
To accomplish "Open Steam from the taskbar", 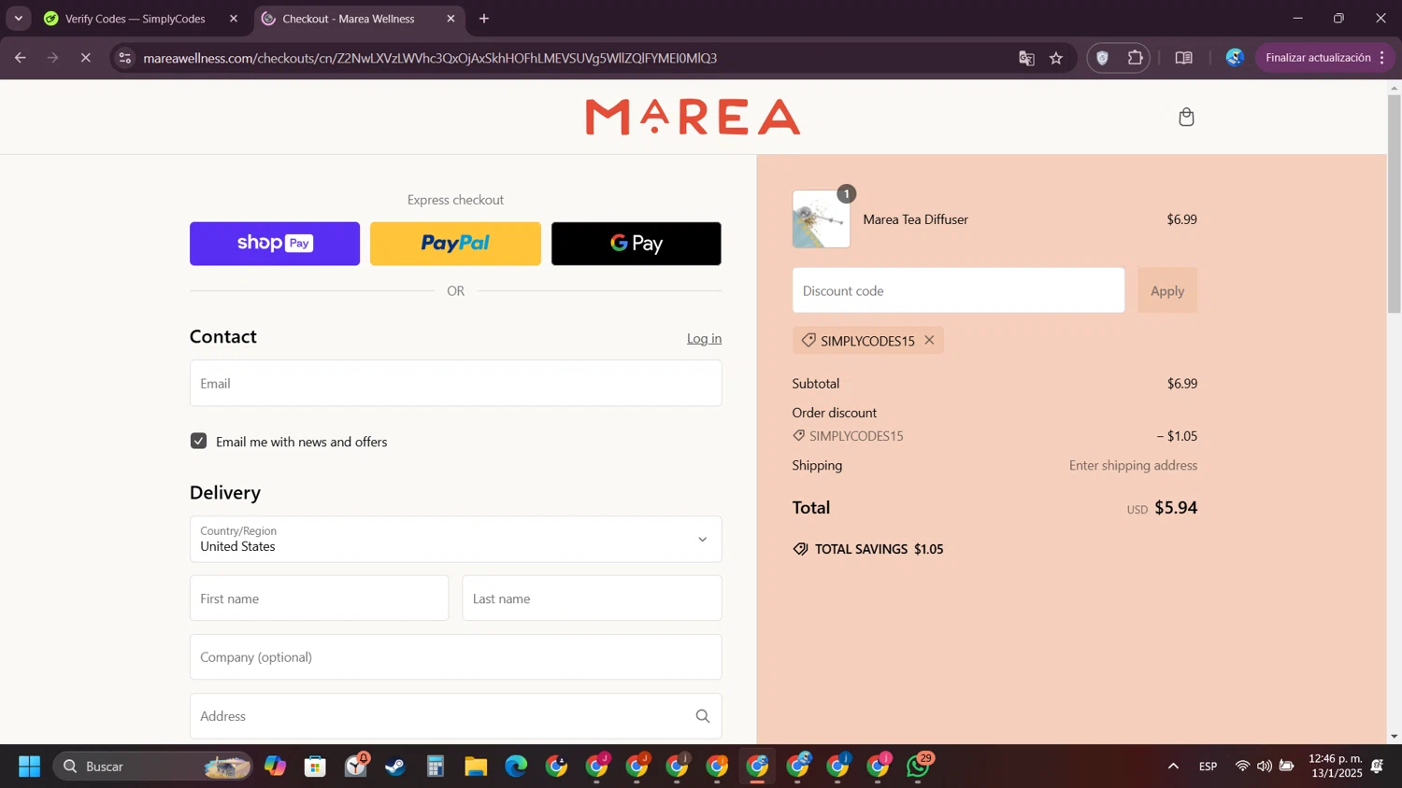I will click(395, 767).
